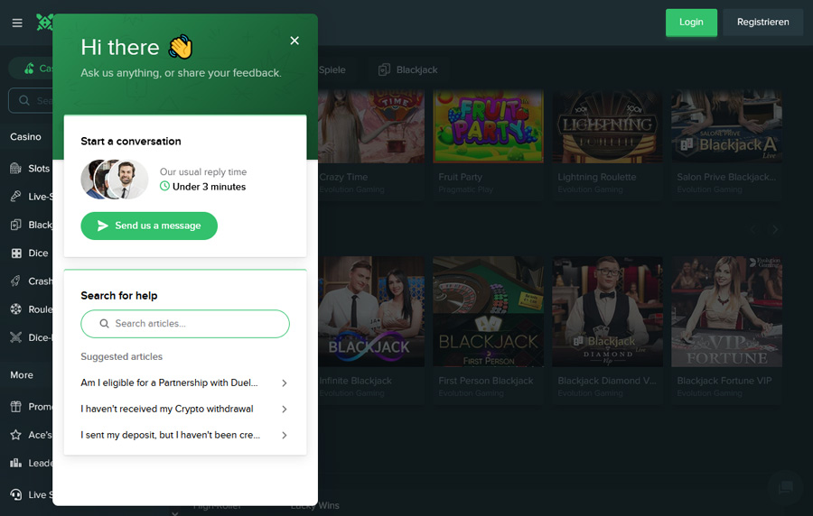
Task: Open the deposit not credited article
Action: click(x=170, y=435)
